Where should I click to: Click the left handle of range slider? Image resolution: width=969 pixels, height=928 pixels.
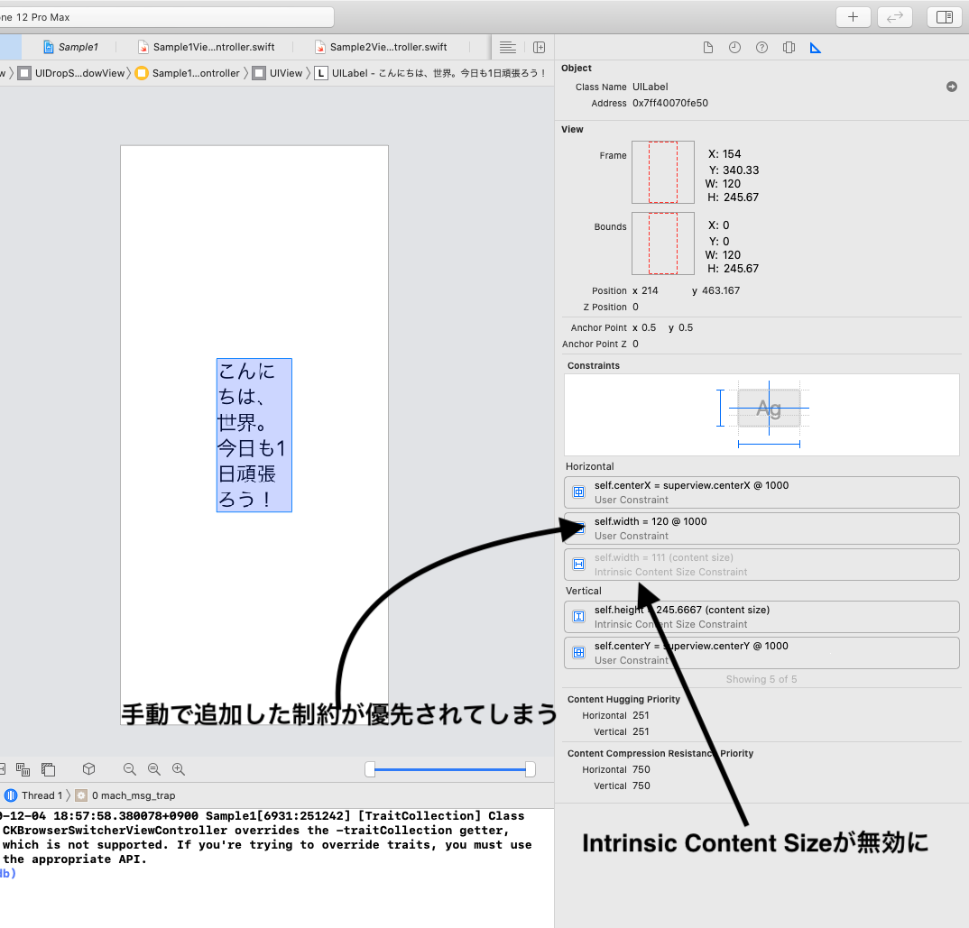pos(370,769)
